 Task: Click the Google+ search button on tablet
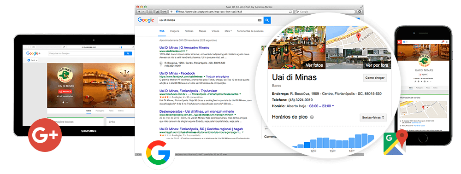coord(128,53)
